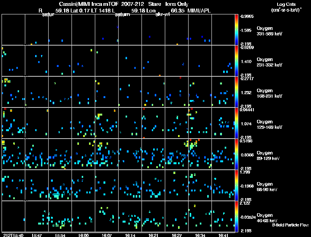Click the Oxygen 168-231 keV row label
311x237 pixels.
269,93
